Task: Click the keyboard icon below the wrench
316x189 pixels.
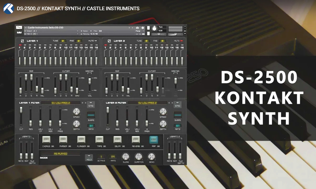Action: [19, 33]
